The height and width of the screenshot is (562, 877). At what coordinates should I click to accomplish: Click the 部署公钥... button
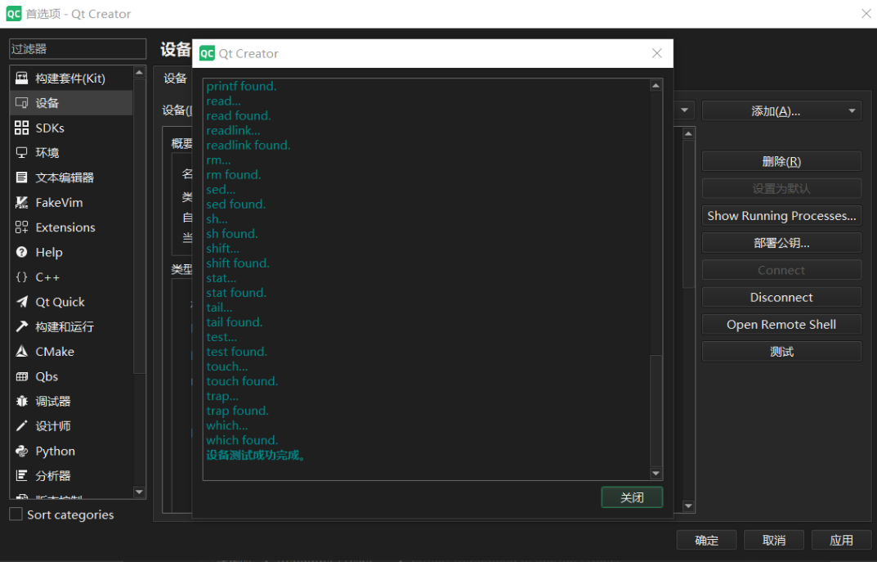click(781, 243)
